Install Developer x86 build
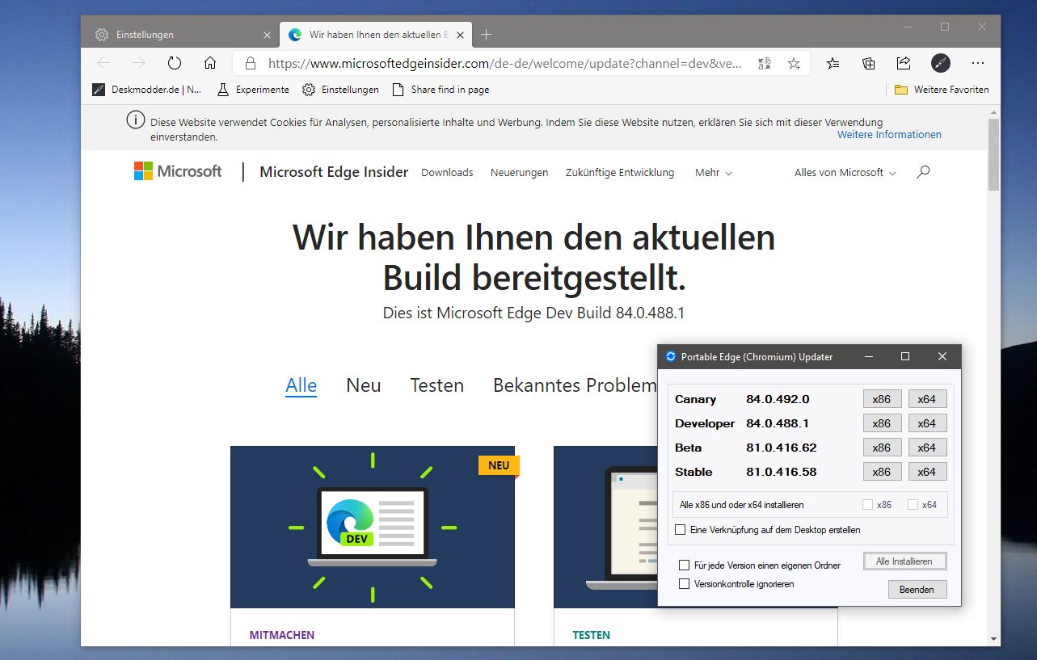This screenshot has width=1037, height=660. [x=881, y=423]
